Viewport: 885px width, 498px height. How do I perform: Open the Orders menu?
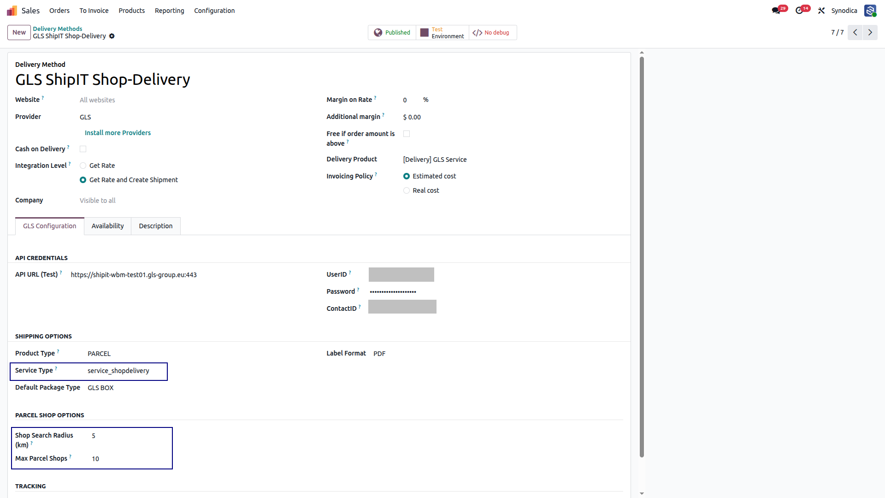point(59,11)
